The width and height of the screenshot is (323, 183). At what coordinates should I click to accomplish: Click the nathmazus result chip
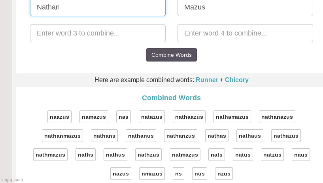[50, 155]
